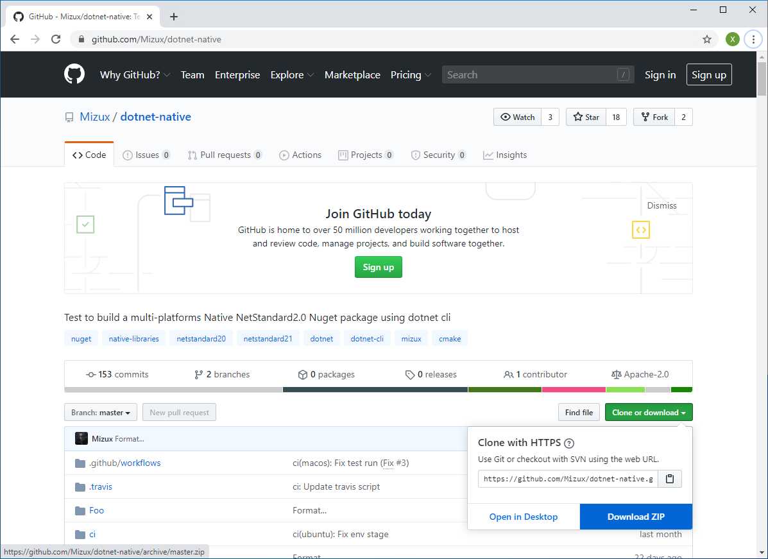Image resolution: width=768 pixels, height=559 pixels.
Task: Click the cmake topic tag
Action: tap(450, 338)
